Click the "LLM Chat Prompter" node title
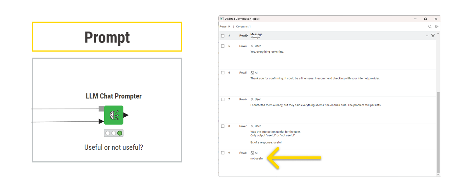 coord(114,96)
